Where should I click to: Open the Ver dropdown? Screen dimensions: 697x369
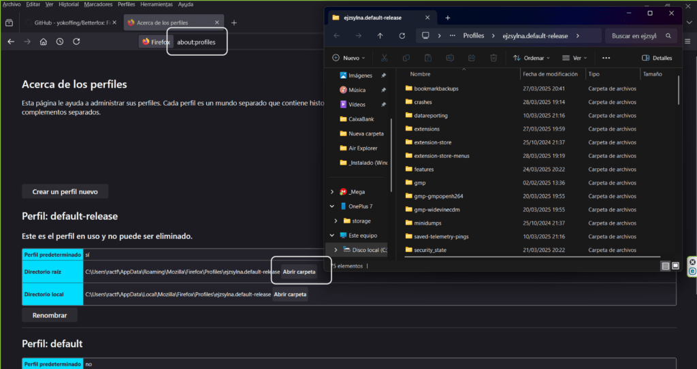coord(574,58)
